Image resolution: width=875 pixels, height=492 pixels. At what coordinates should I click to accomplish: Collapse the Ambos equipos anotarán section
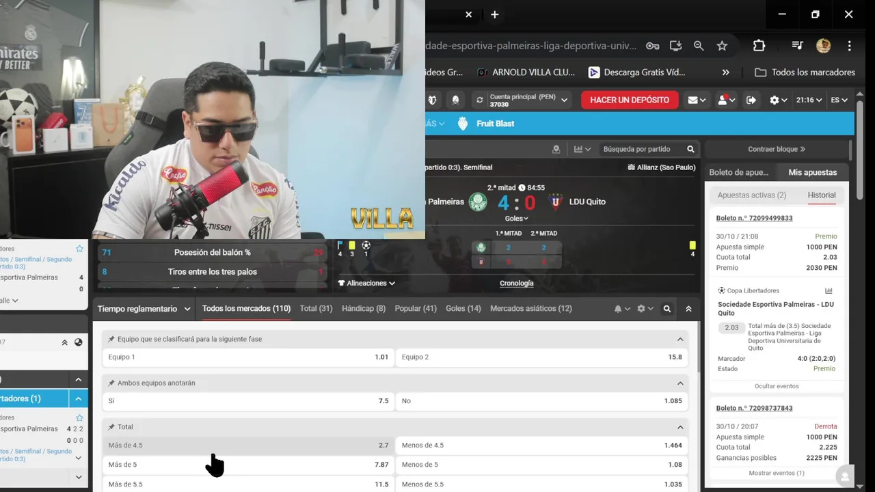(680, 383)
